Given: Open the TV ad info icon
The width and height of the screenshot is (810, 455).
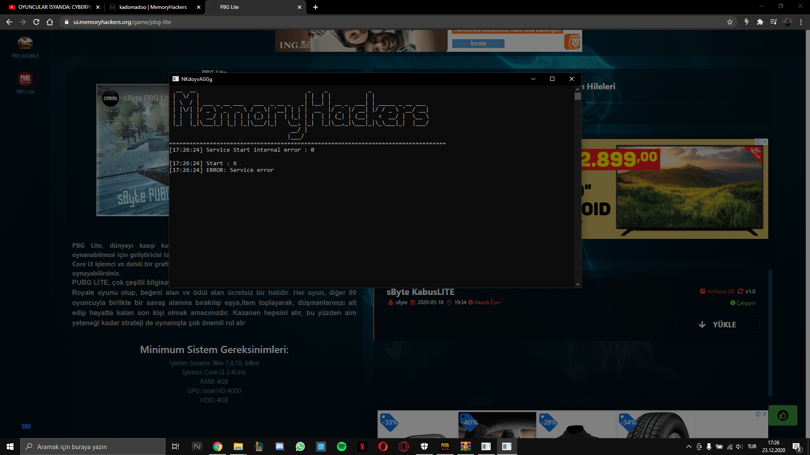Looking at the screenshot, I should pyautogui.click(x=758, y=142).
